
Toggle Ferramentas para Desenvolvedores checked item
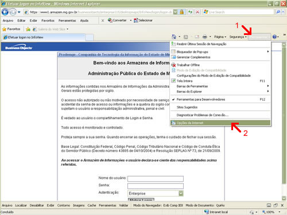point(220,100)
